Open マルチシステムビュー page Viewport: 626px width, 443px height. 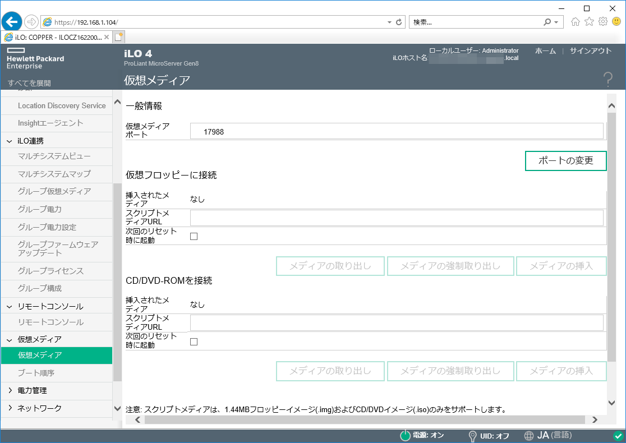54,156
